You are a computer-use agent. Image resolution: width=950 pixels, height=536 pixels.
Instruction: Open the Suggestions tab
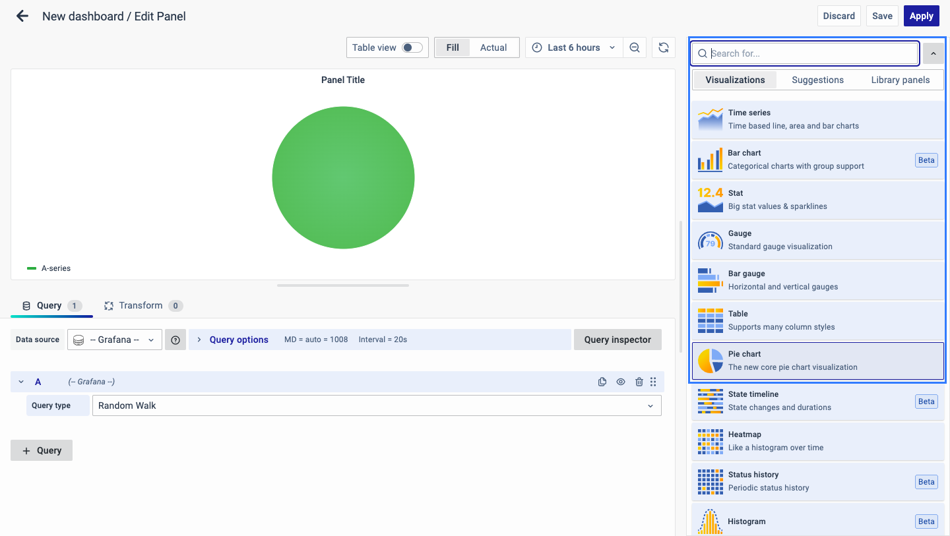point(817,80)
